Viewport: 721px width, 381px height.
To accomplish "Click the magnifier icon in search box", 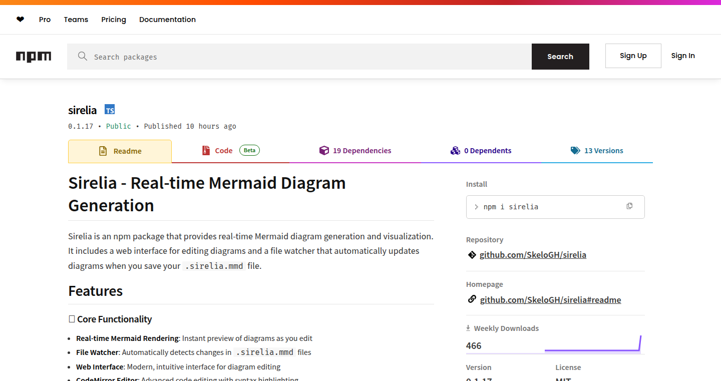I will click(x=83, y=56).
